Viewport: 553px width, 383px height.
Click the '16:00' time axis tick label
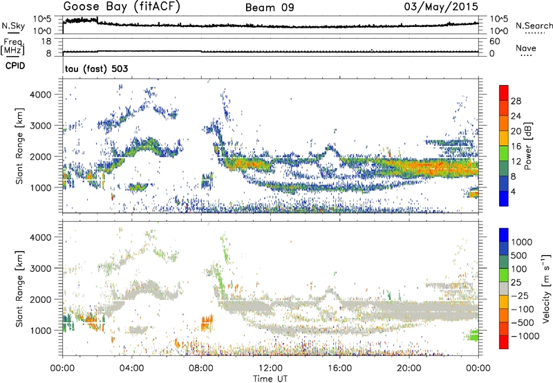[339, 368]
